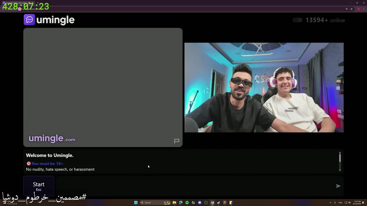Click the chat log scroll down arrow
Screen dimensions: 367x206
[340, 170]
